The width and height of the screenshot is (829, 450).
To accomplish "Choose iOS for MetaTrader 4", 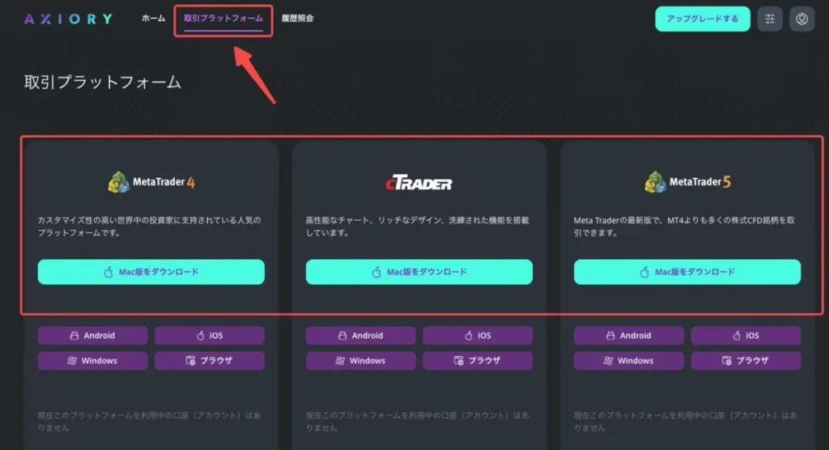I will [210, 335].
